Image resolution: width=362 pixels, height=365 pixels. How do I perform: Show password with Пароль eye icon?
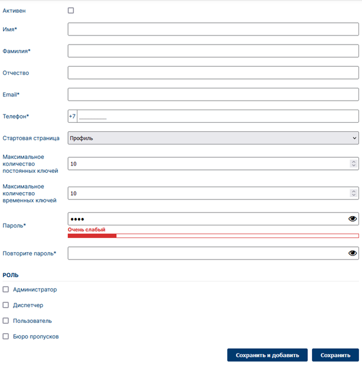click(x=352, y=219)
